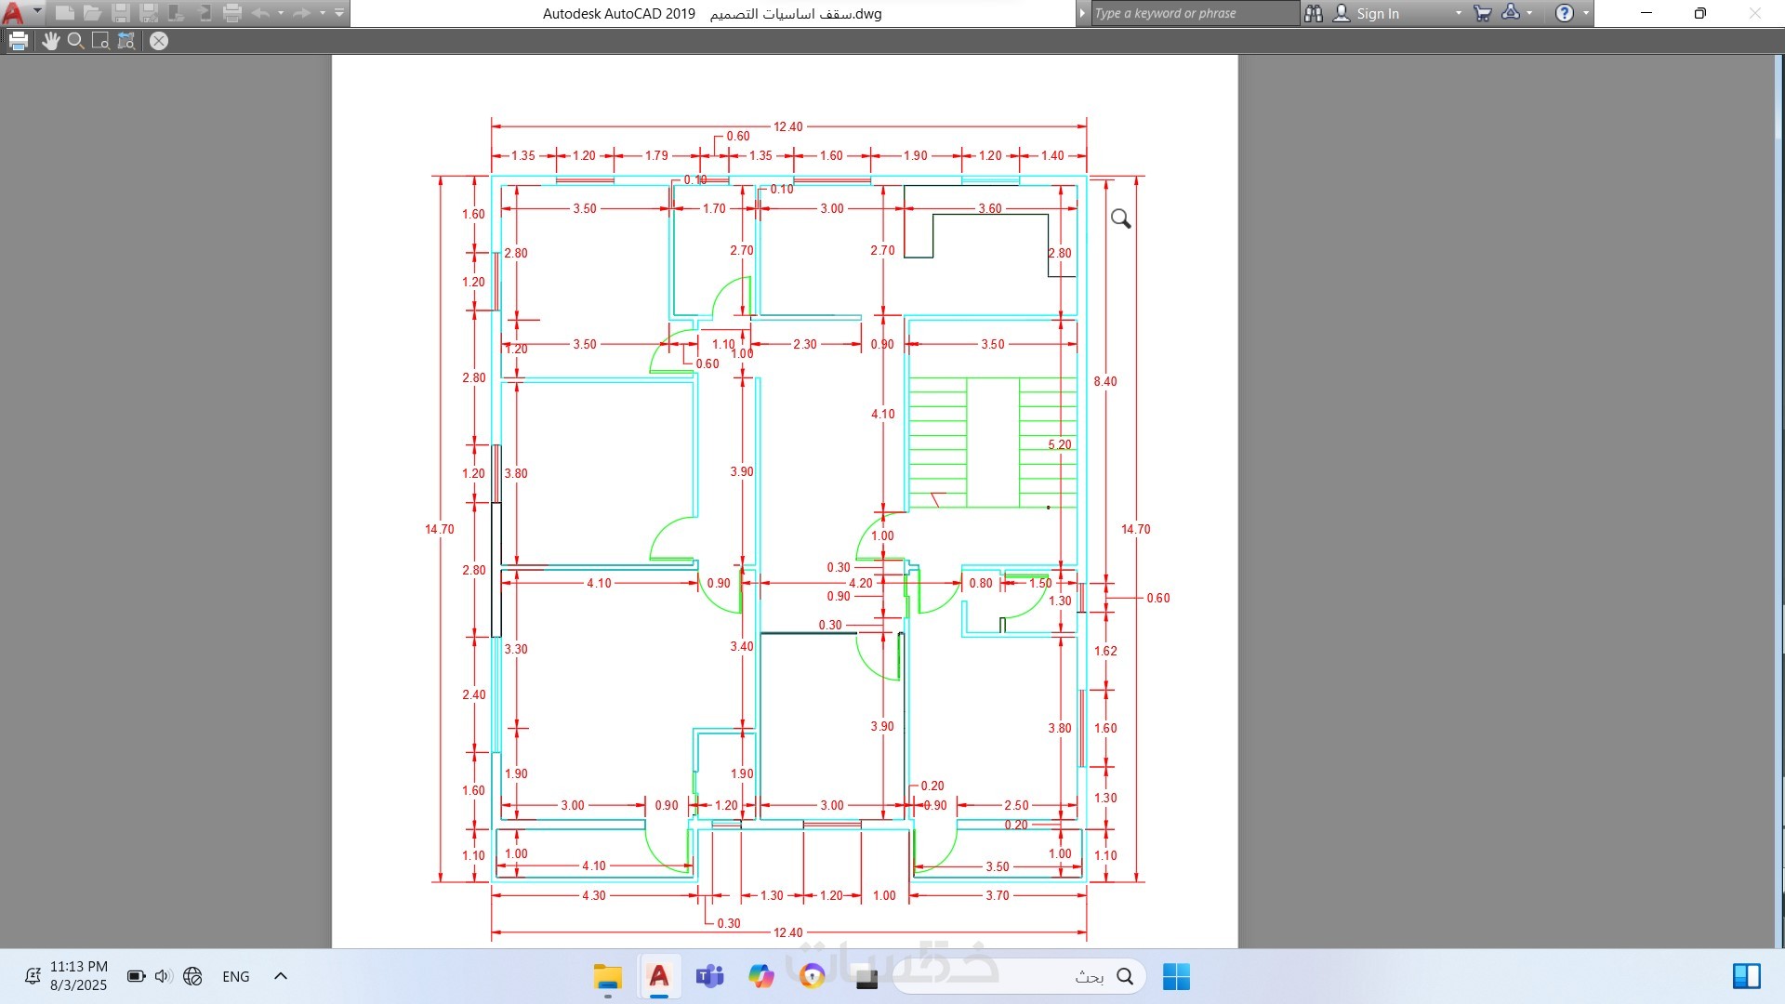This screenshot has width=1785, height=1004.
Task: Click the Windows Start button
Action: click(x=1176, y=977)
